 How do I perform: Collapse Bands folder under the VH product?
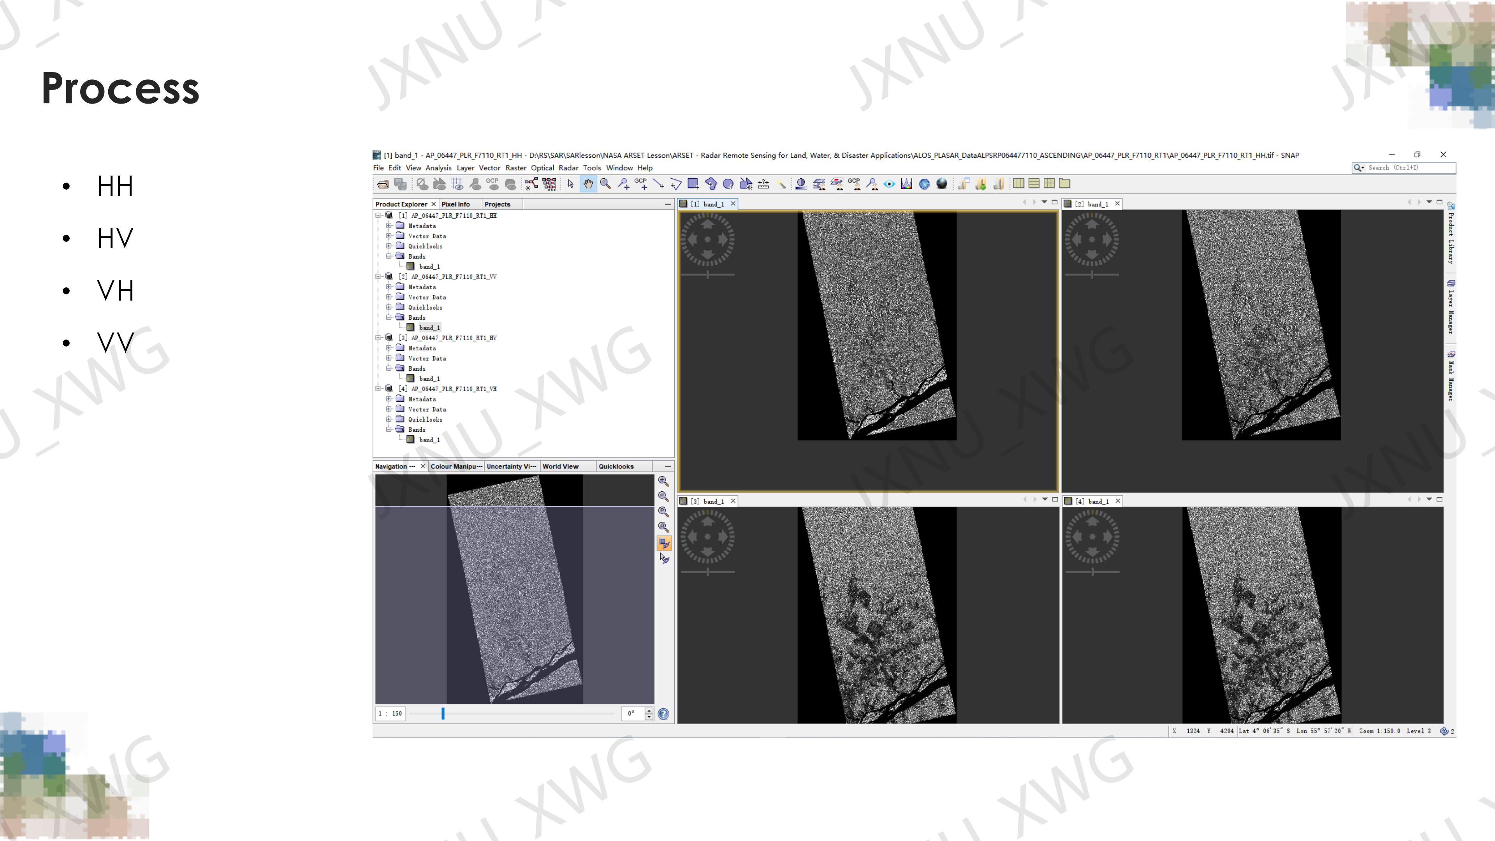[389, 429]
